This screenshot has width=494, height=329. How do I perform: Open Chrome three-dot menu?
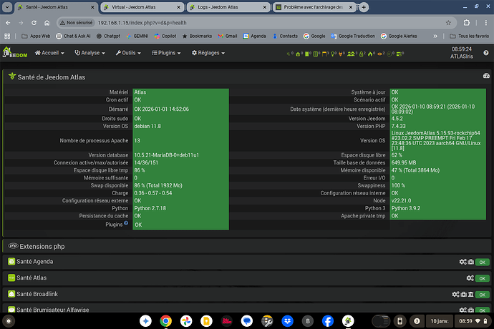coord(486,23)
